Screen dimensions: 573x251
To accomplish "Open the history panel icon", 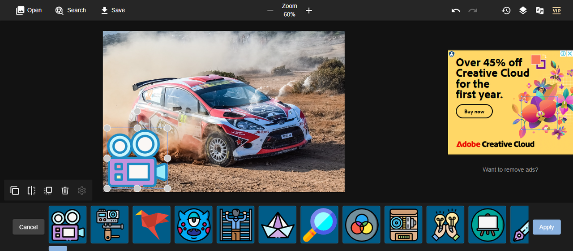I will coord(506,10).
